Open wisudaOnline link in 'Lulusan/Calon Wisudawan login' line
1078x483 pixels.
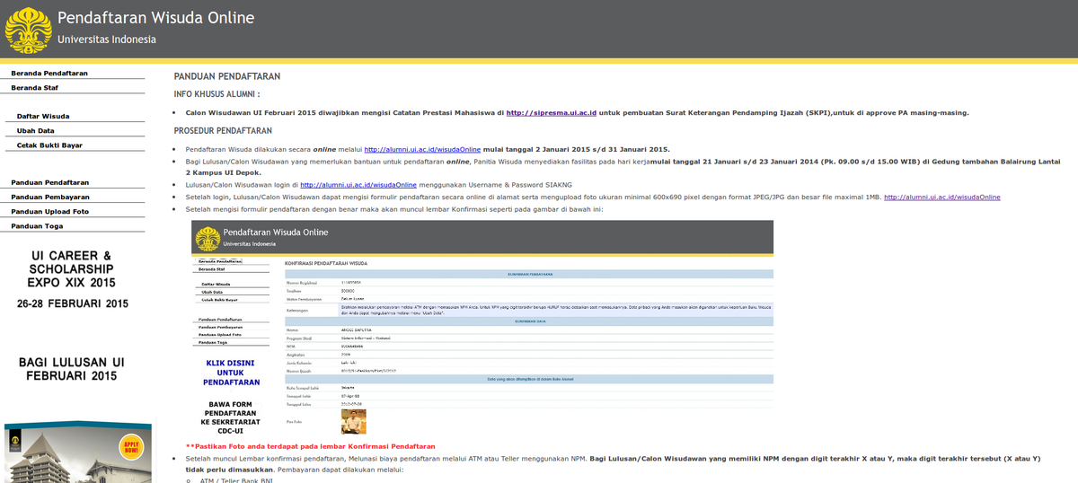pyautogui.click(x=358, y=184)
